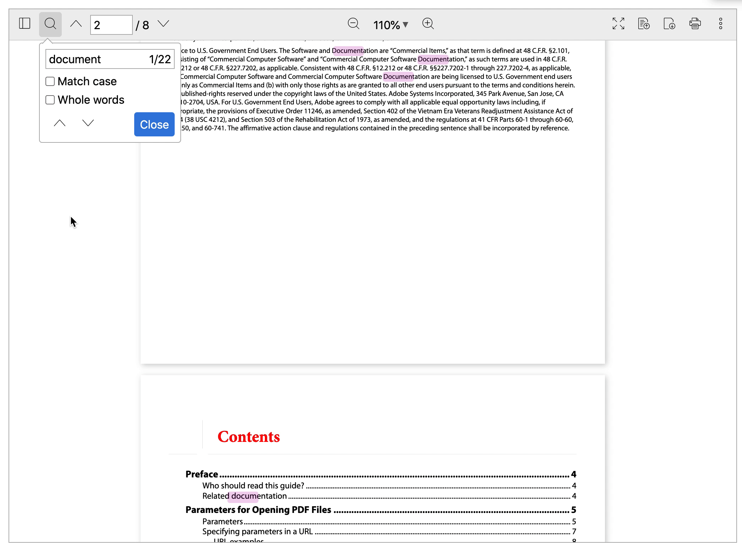The width and height of the screenshot is (742, 552).
Task: Go to previous page with toolbar up arrow
Action: [76, 24]
